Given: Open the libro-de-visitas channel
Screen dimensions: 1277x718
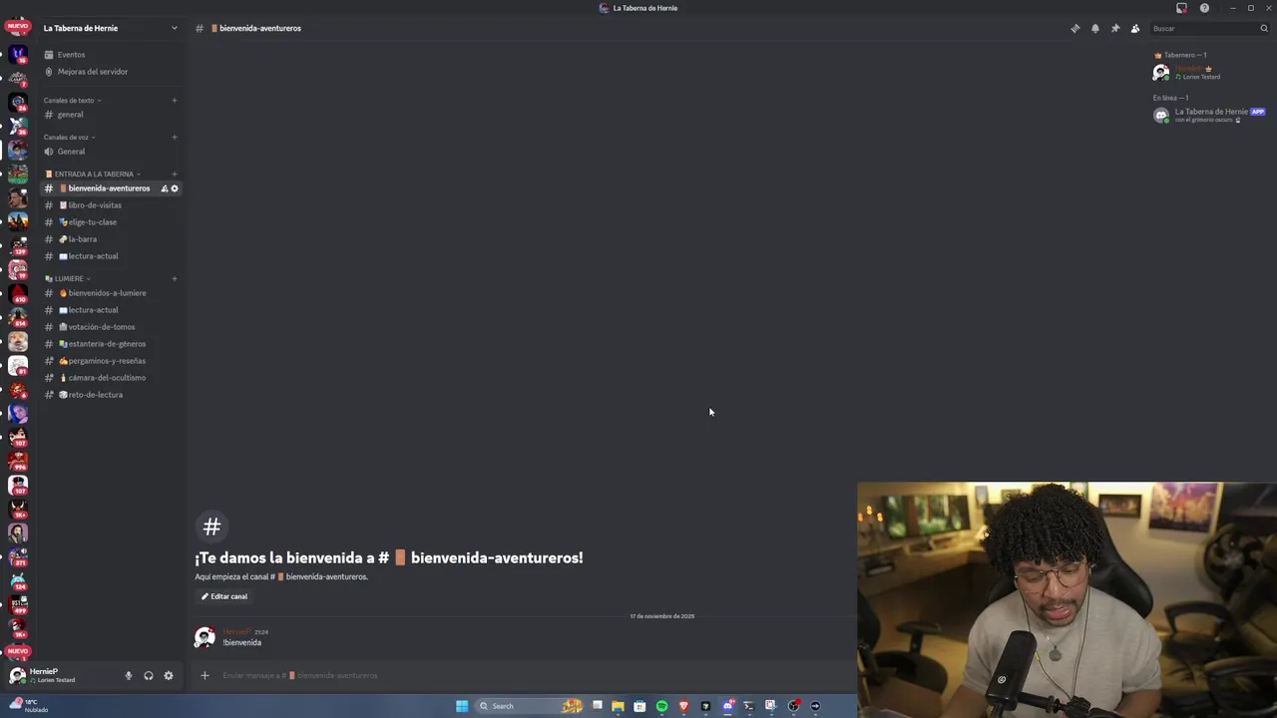Looking at the screenshot, I should 110,205.
